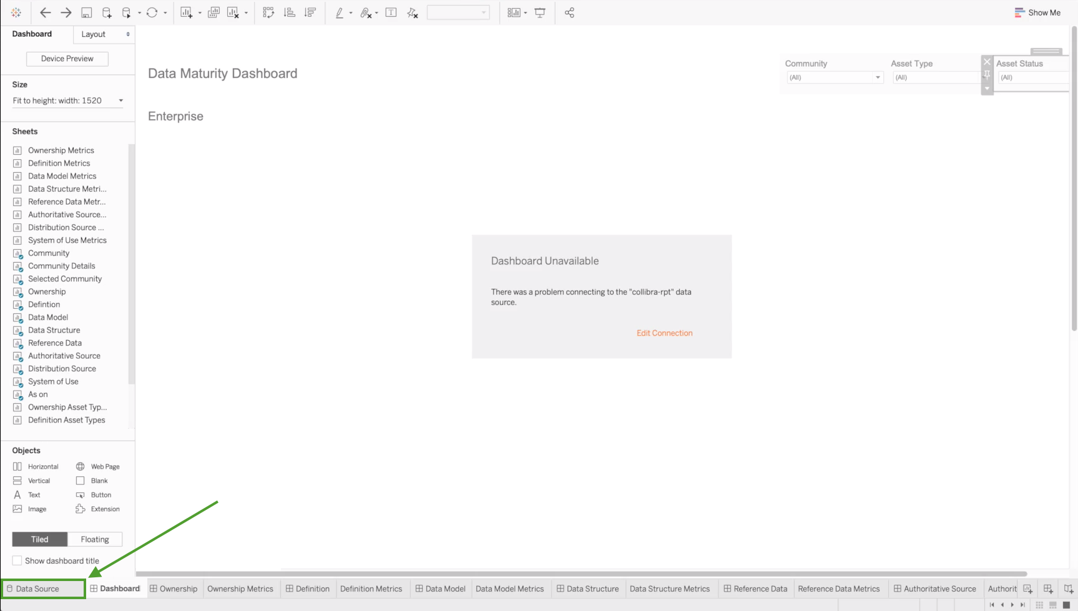This screenshot has width=1078, height=611.
Task: Click the Save icon in toolbar
Action: point(87,12)
